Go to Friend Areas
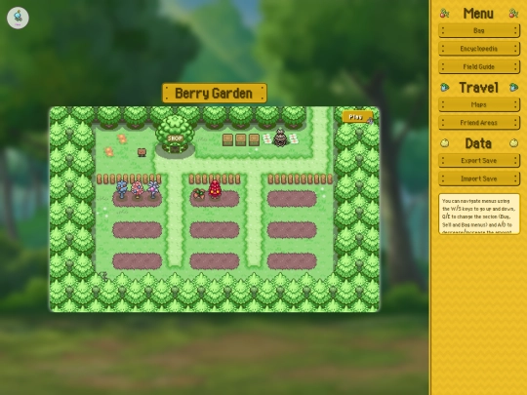 pos(479,123)
